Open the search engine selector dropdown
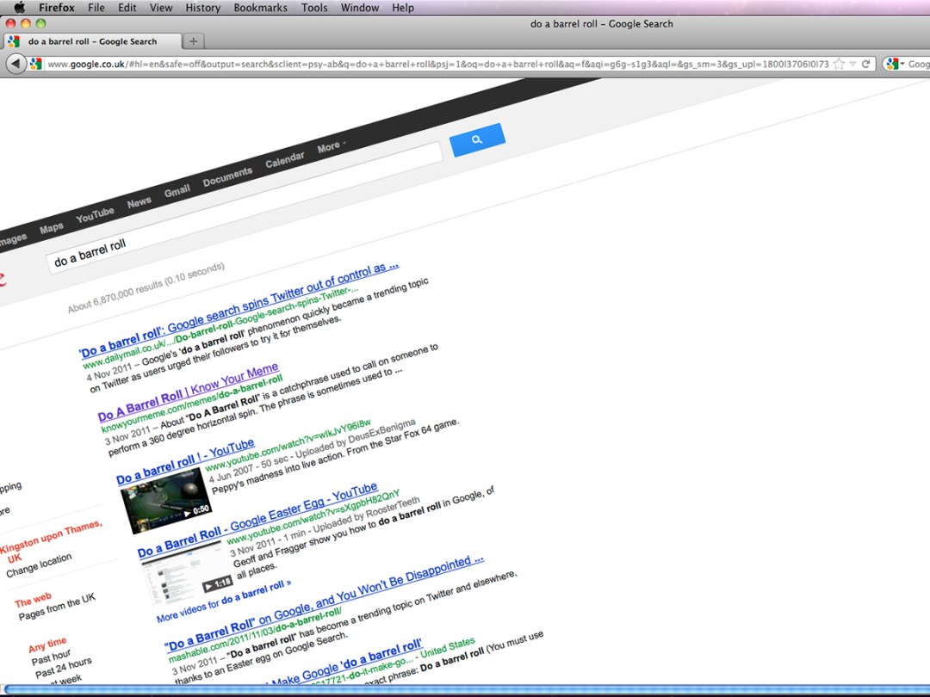 (896, 64)
